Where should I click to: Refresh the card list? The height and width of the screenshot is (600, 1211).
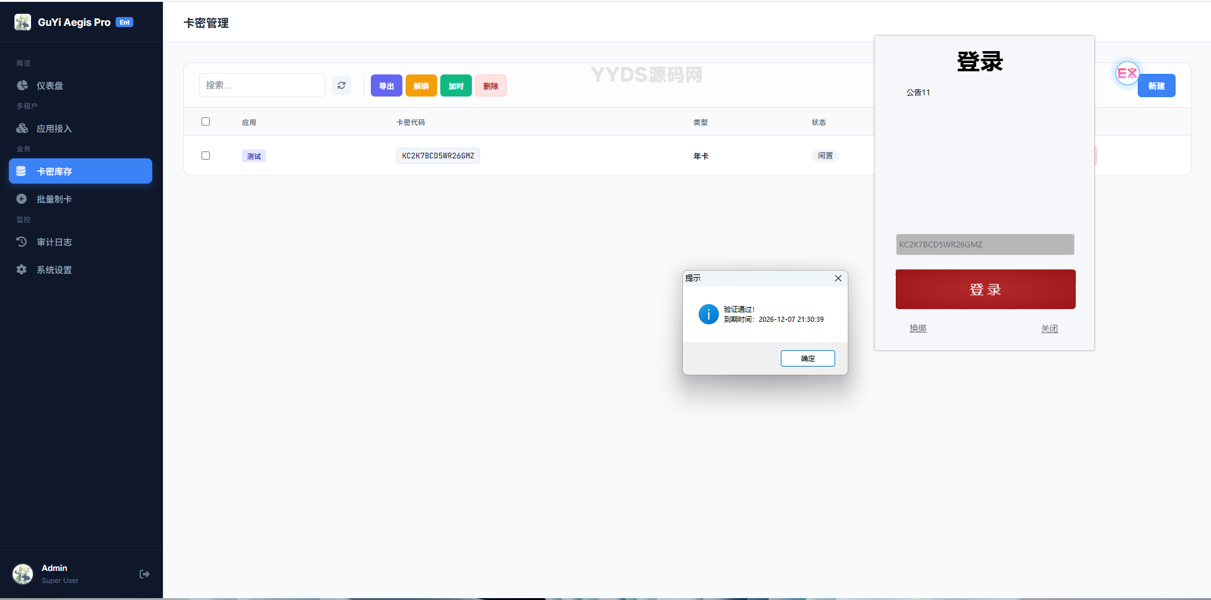coord(341,85)
